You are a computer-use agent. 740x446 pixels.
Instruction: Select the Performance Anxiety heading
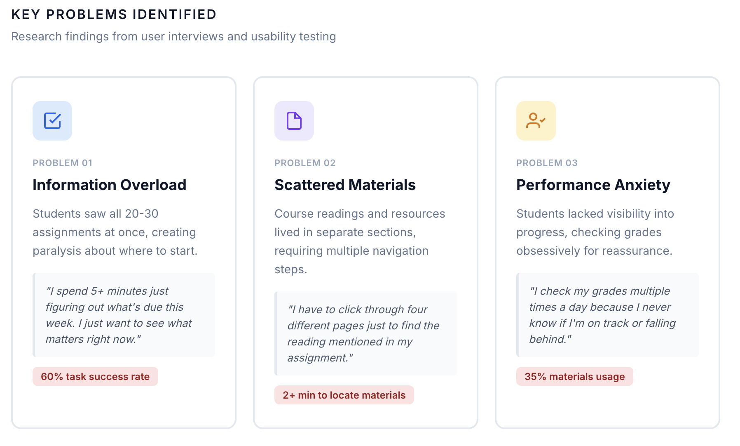(593, 185)
